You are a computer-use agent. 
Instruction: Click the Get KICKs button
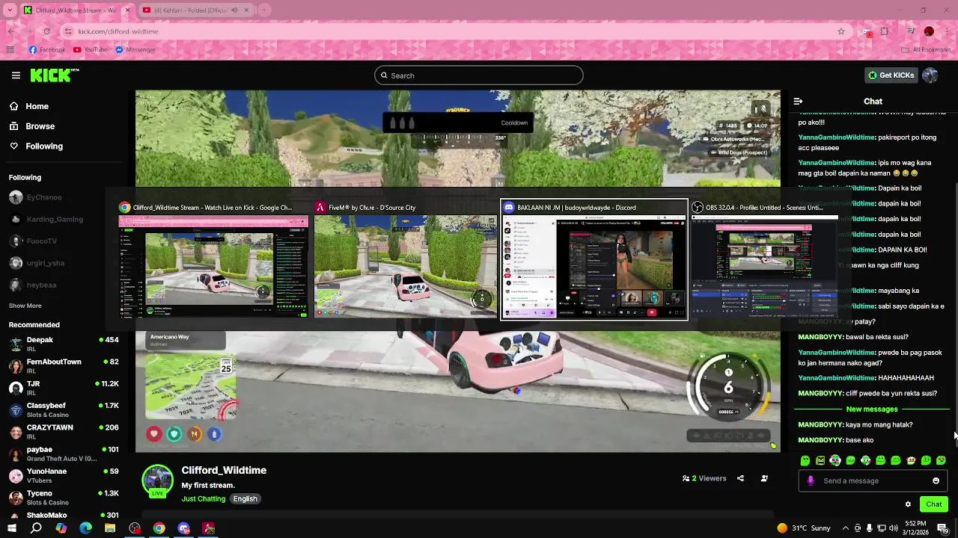(x=891, y=75)
